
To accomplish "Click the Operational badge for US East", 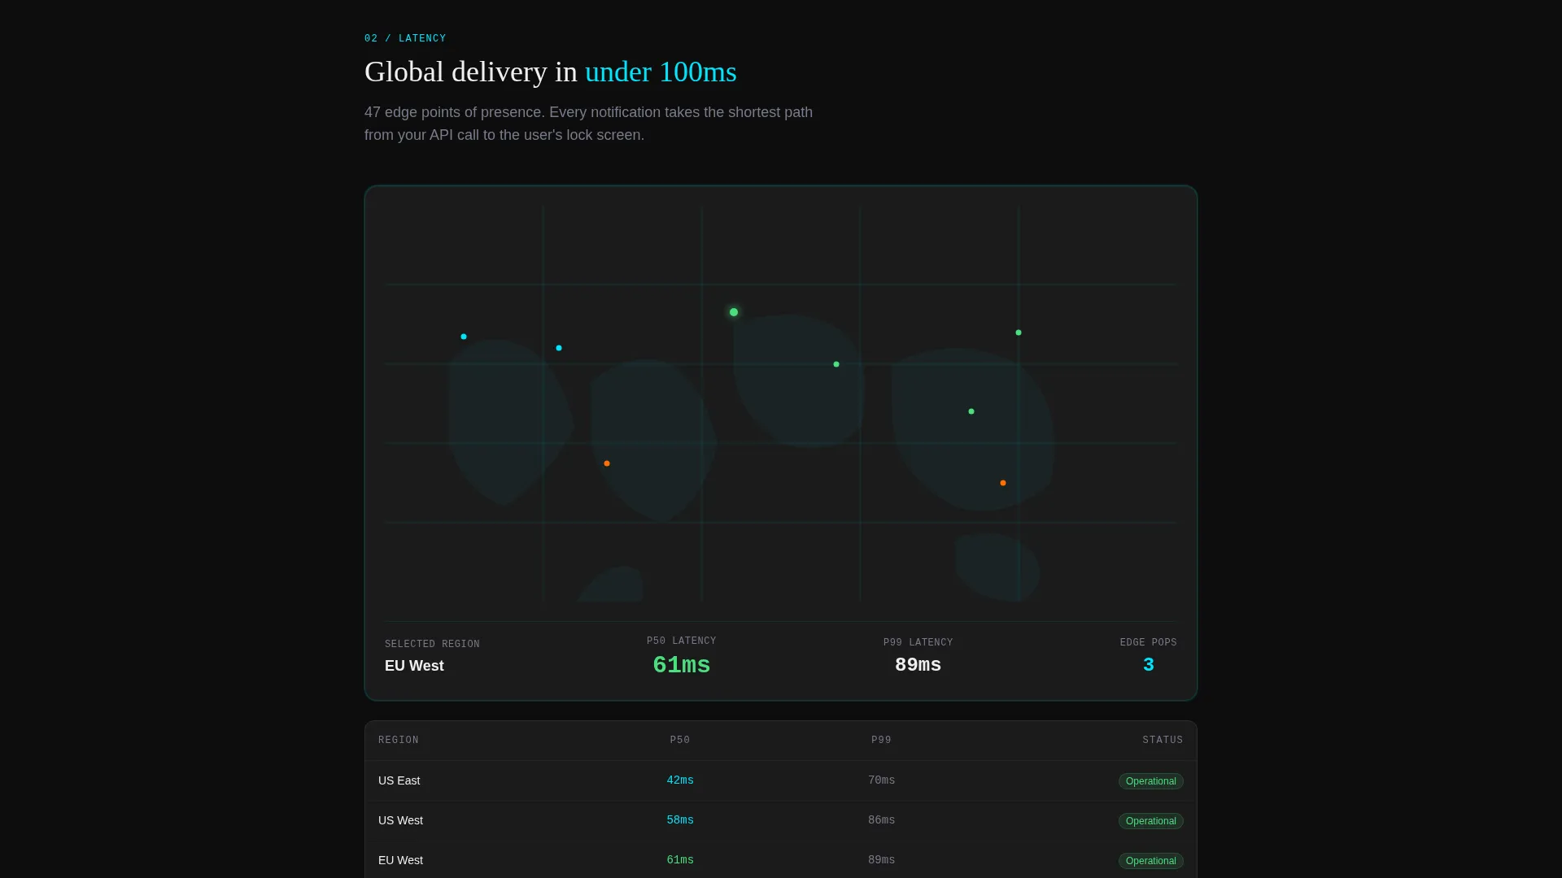I will [1151, 781].
